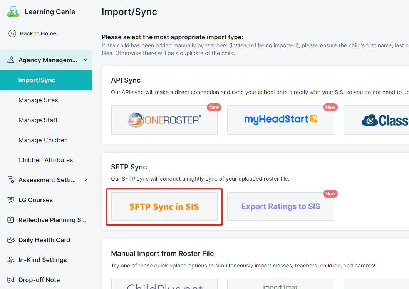This screenshot has width=409, height=289.
Task: Click the SFTP Sync section heading
Action: point(129,167)
